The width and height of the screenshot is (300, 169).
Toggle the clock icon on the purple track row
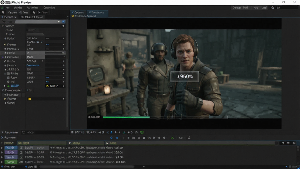coord(21,153)
